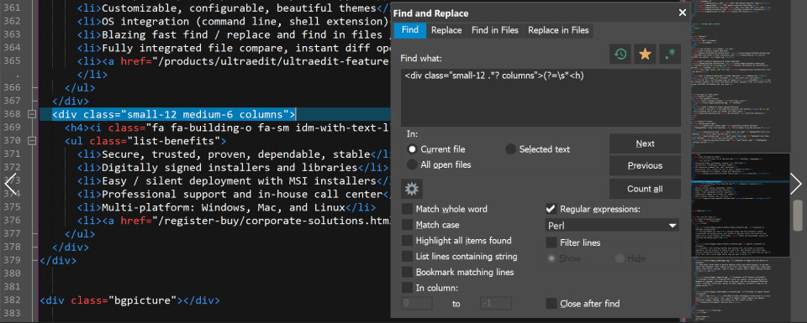
Task: Go to previous slide with left arrow
Action: click(10, 184)
